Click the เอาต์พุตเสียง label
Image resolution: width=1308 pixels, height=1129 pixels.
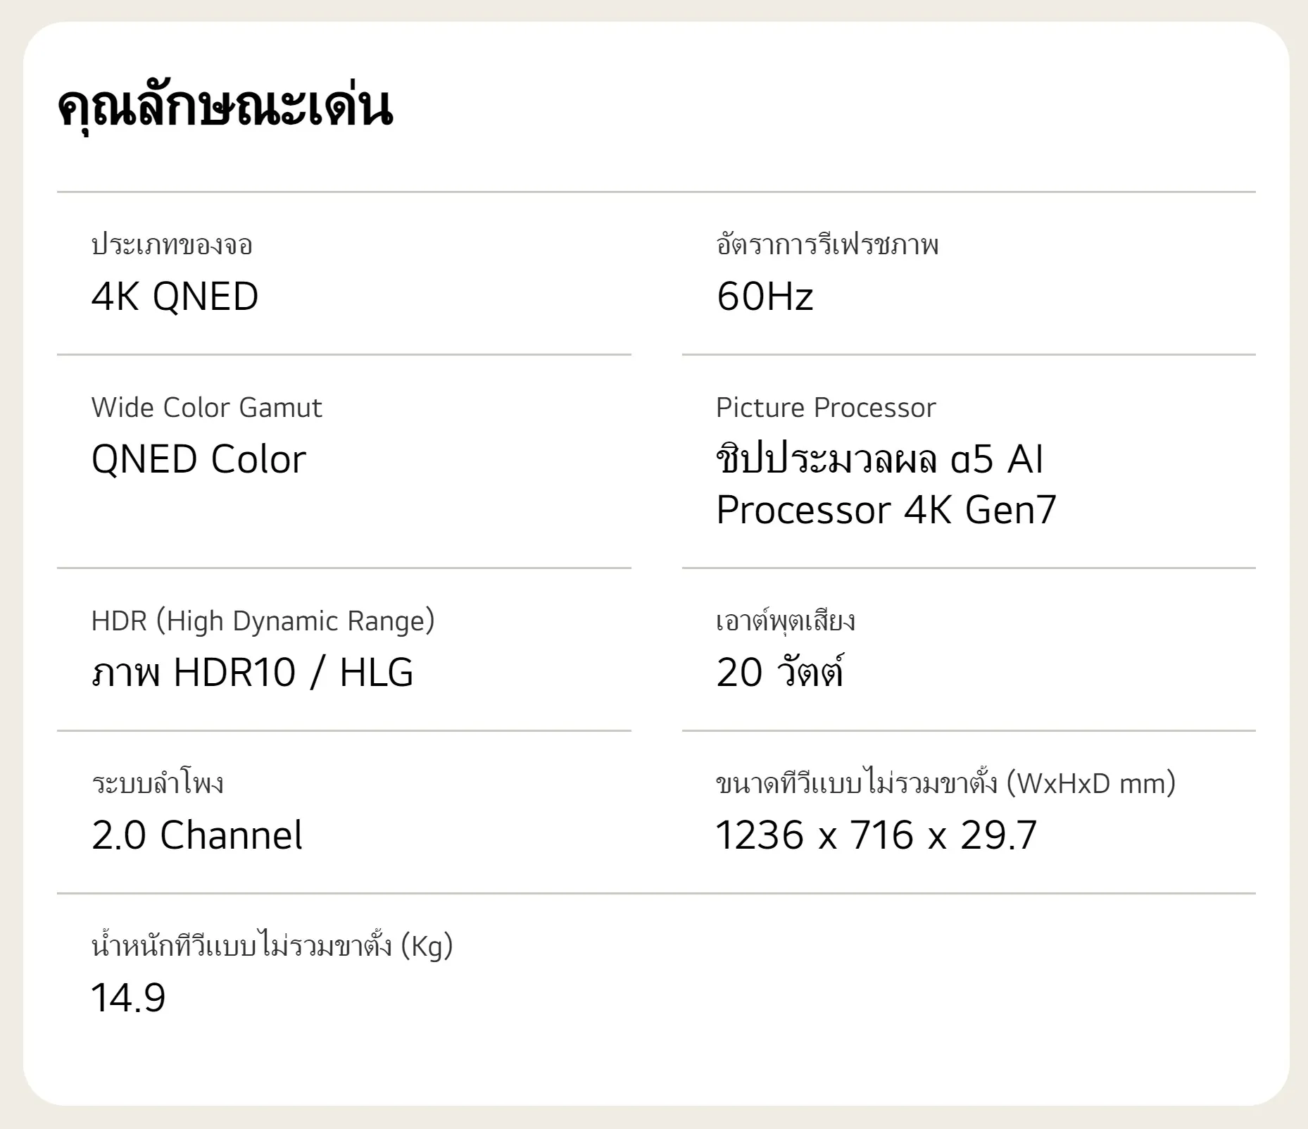tap(786, 621)
